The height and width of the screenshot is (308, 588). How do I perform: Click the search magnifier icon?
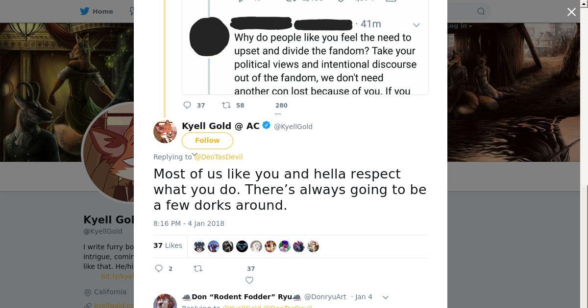481,11
